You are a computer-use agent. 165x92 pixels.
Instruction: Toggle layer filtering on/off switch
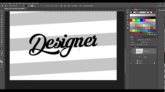[149, 40]
